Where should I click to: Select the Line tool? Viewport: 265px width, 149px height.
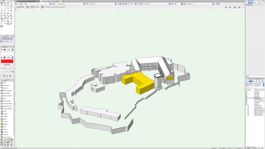tap(2, 8)
